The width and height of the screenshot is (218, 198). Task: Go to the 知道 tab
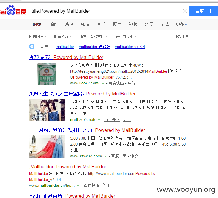click(85, 24)
